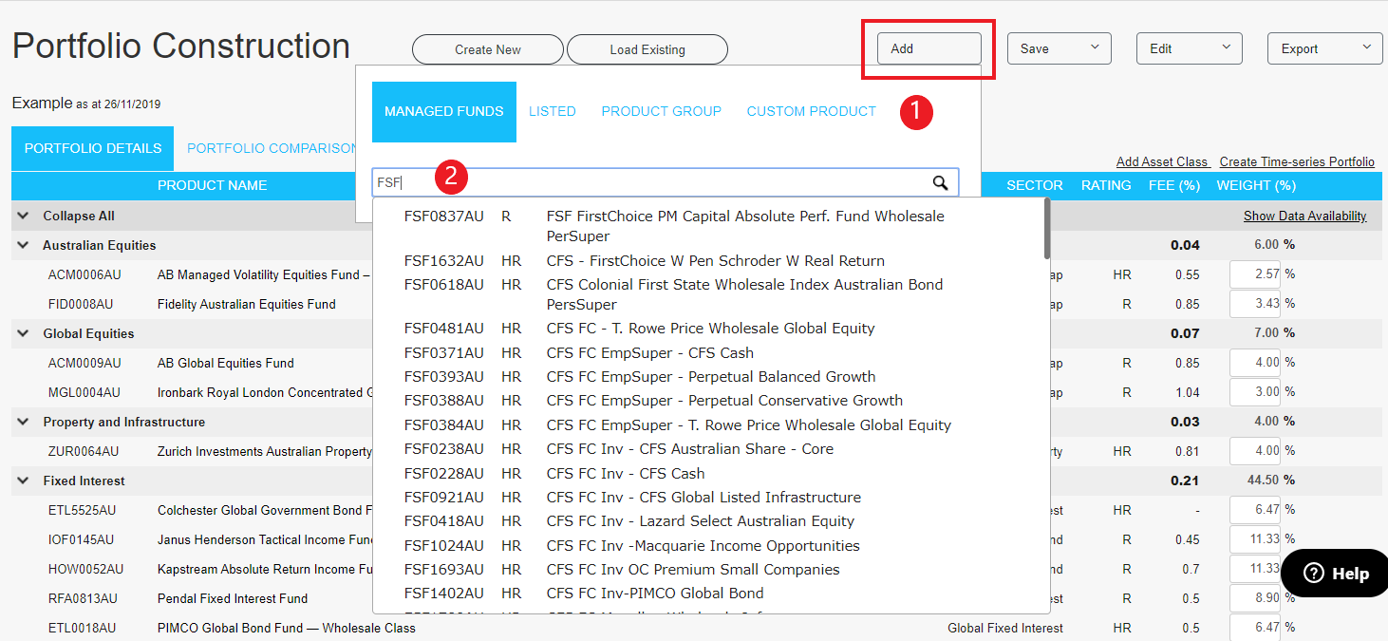Screen dimensions: 1388x641
Task: Collapse the Fixed Interest section
Action: tap(24, 481)
